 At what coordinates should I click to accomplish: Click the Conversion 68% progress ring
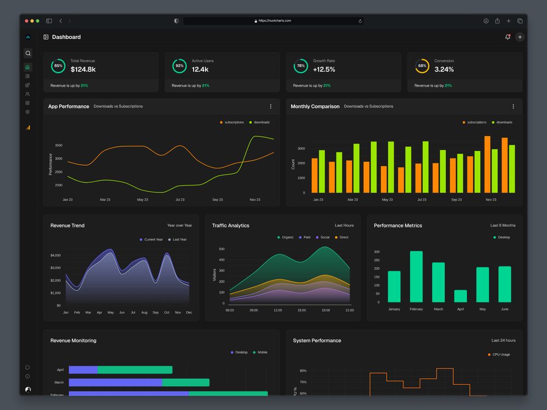tap(422, 66)
